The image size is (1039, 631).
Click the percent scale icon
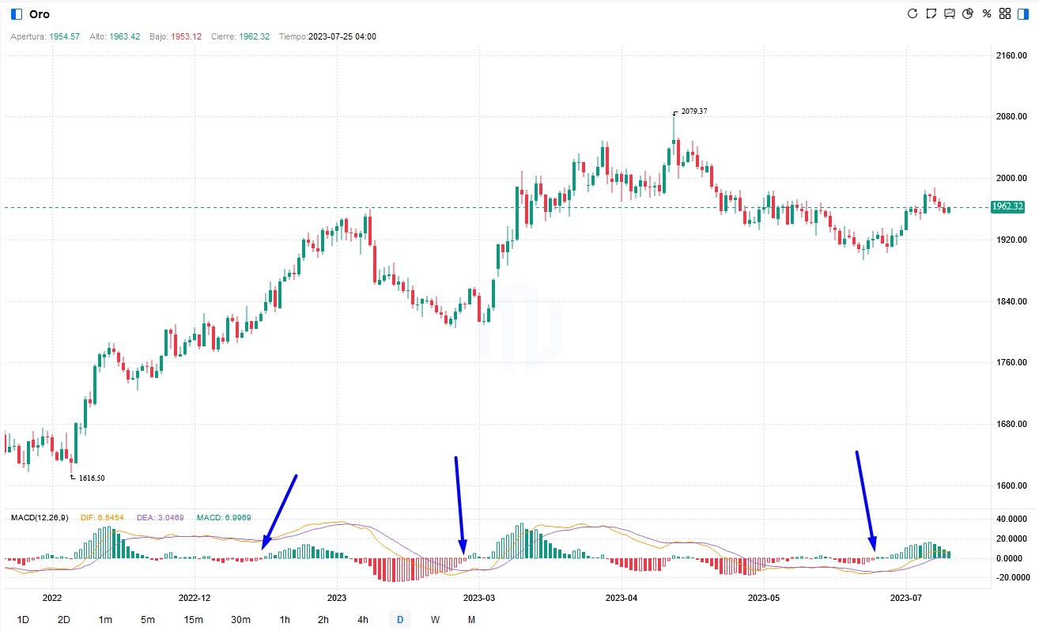(x=986, y=13)
